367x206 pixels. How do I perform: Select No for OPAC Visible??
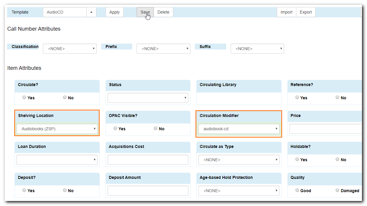pos(156,128)
